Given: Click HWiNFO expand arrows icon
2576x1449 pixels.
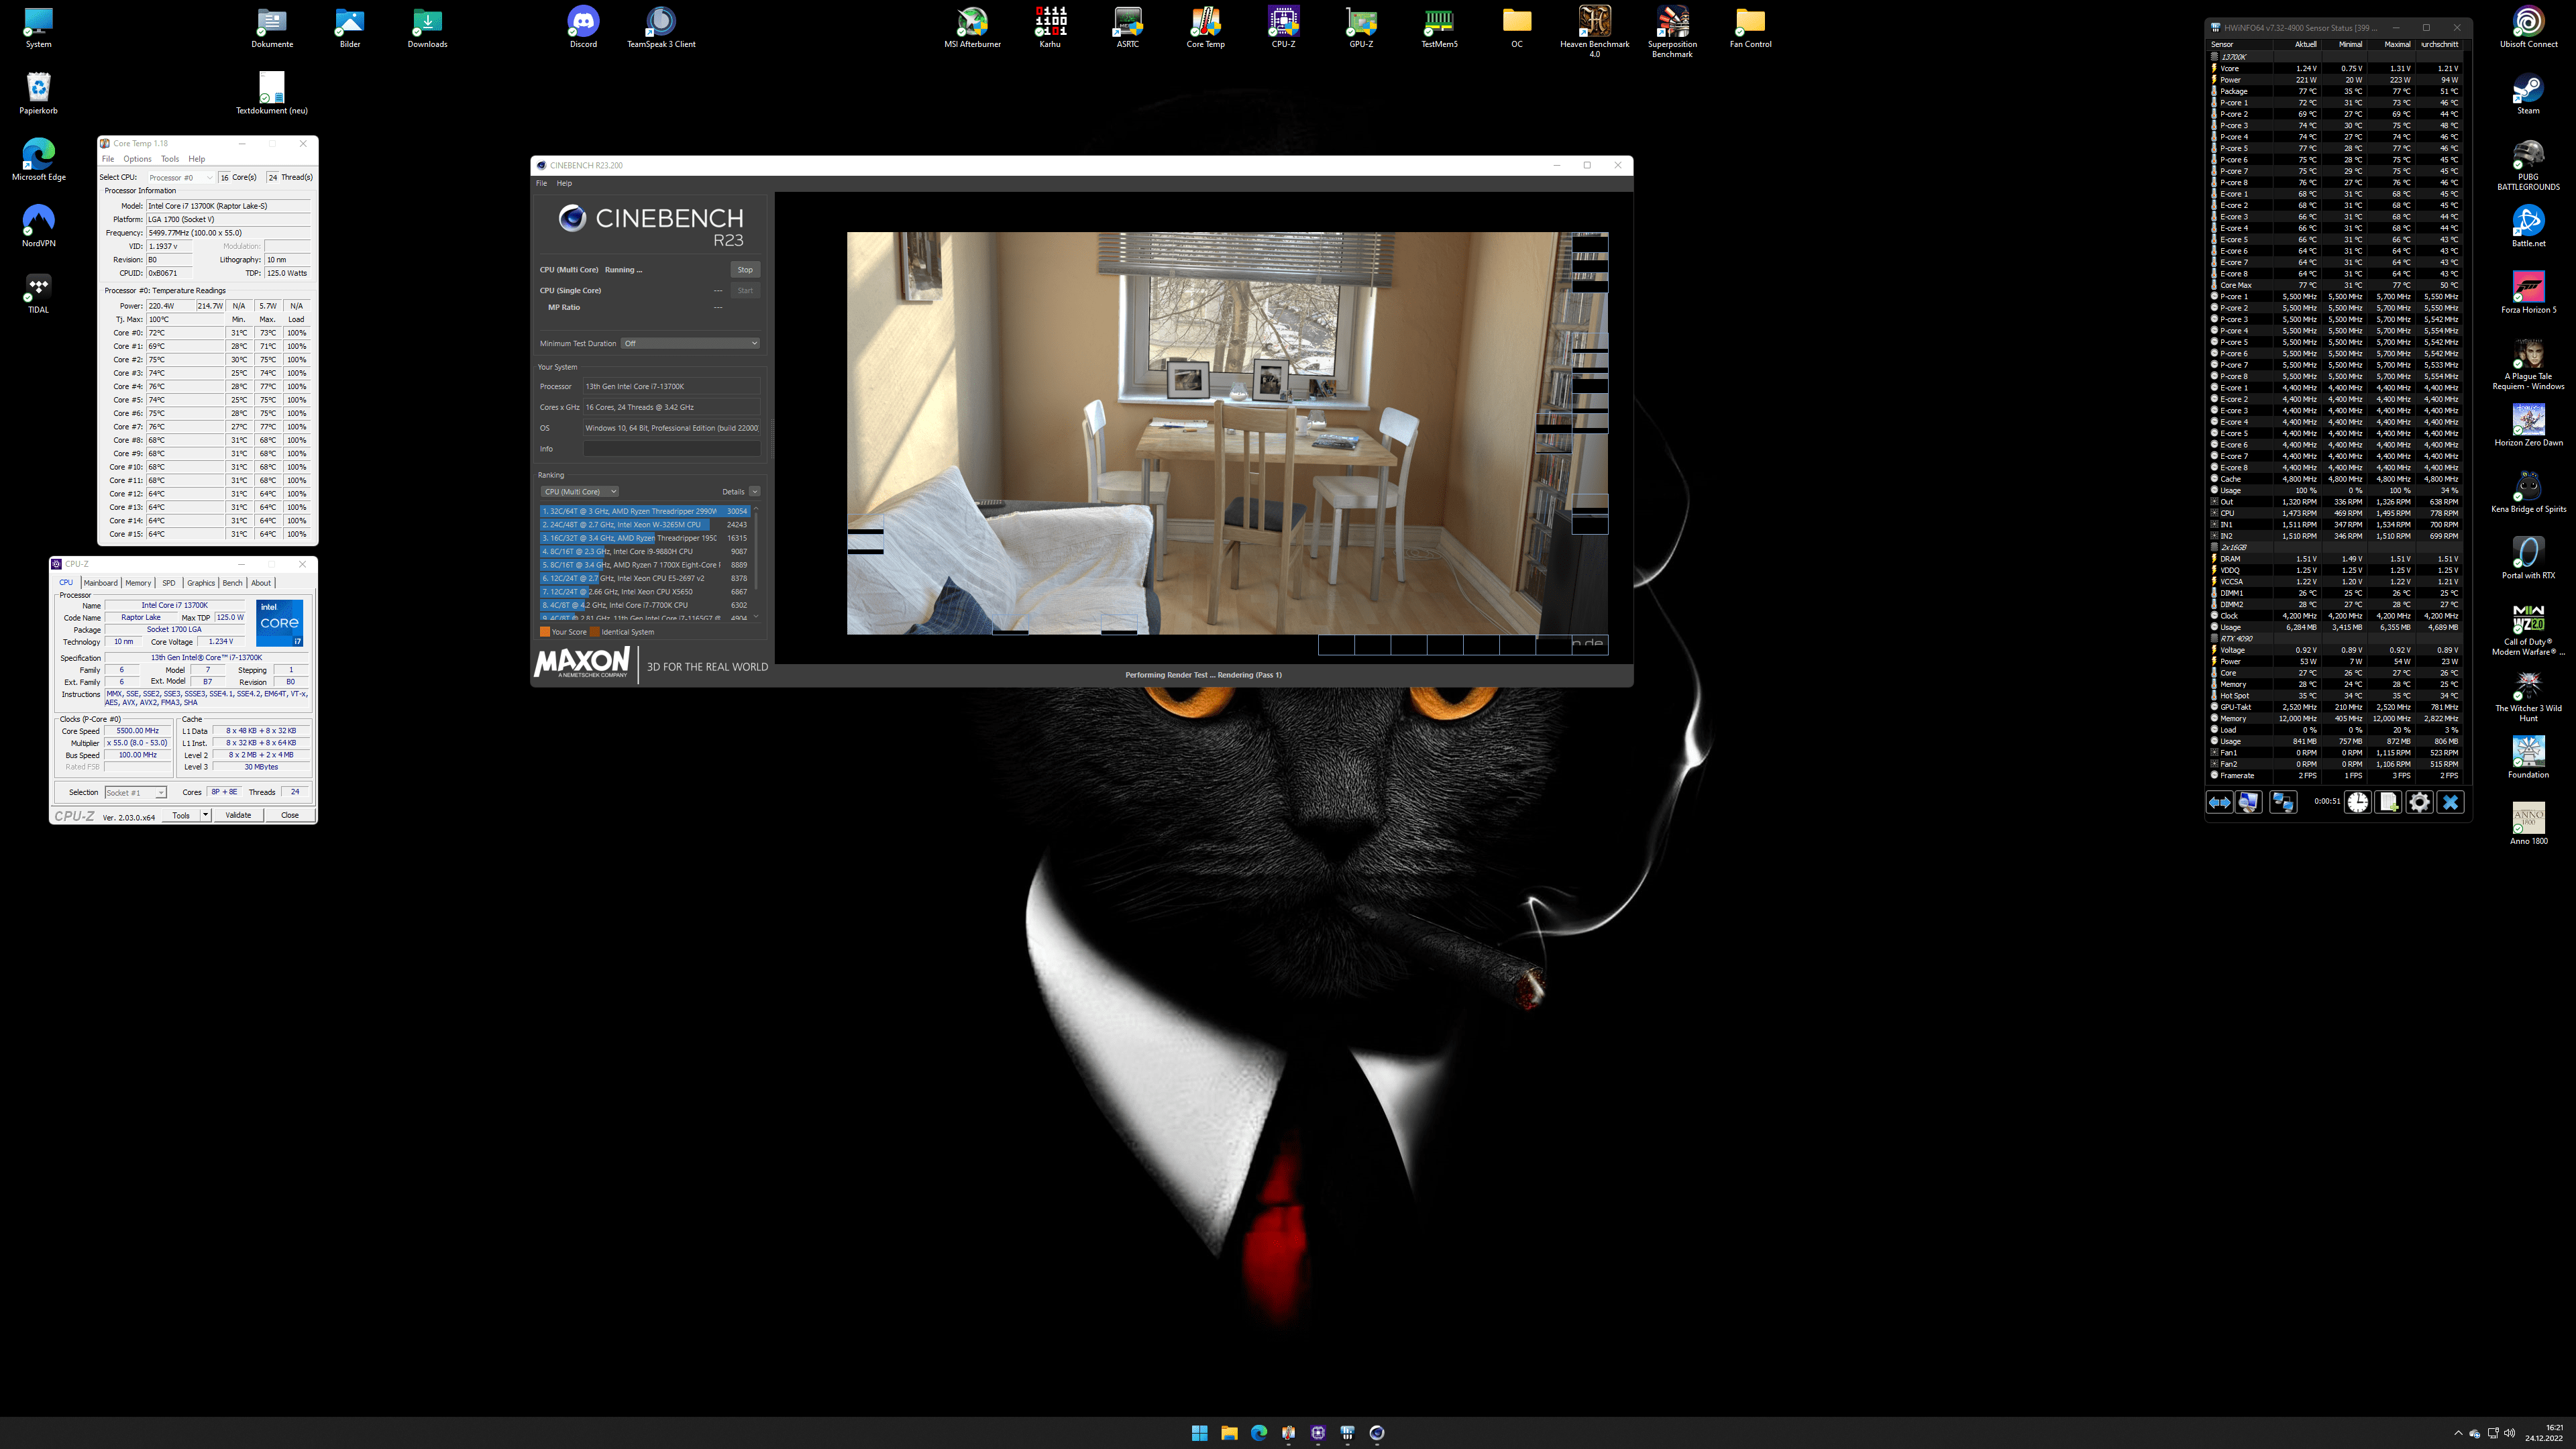Looking at the screenshot, I should coord(2219,802).
